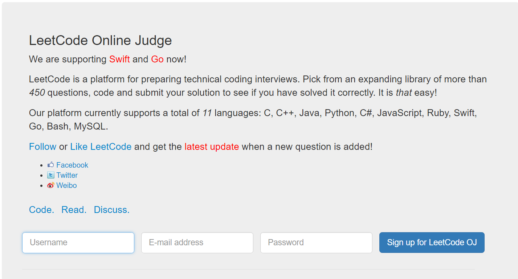Open the Twitter link
The height and width of the screenshot is (279, 518).
click(67, 175)
